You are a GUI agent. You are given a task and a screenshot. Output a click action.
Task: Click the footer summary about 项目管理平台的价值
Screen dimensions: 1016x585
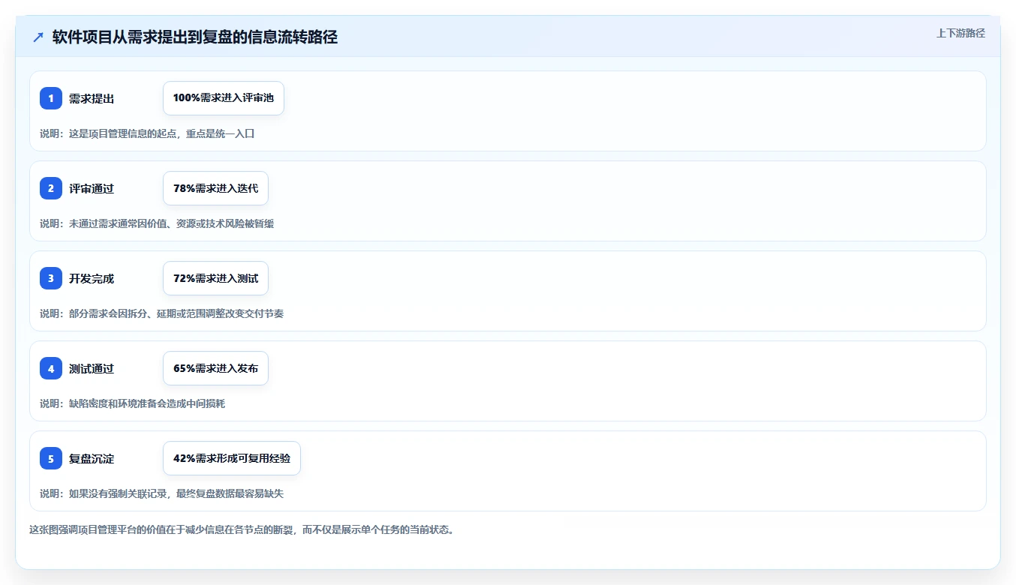(242, 529)
